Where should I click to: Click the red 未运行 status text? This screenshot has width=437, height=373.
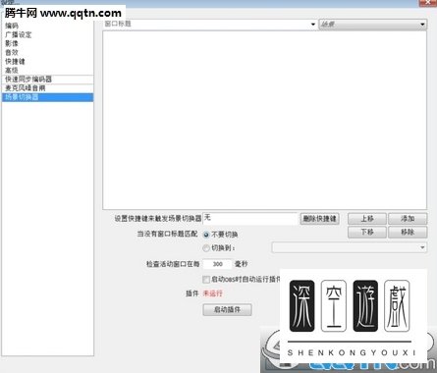[213, 293]
